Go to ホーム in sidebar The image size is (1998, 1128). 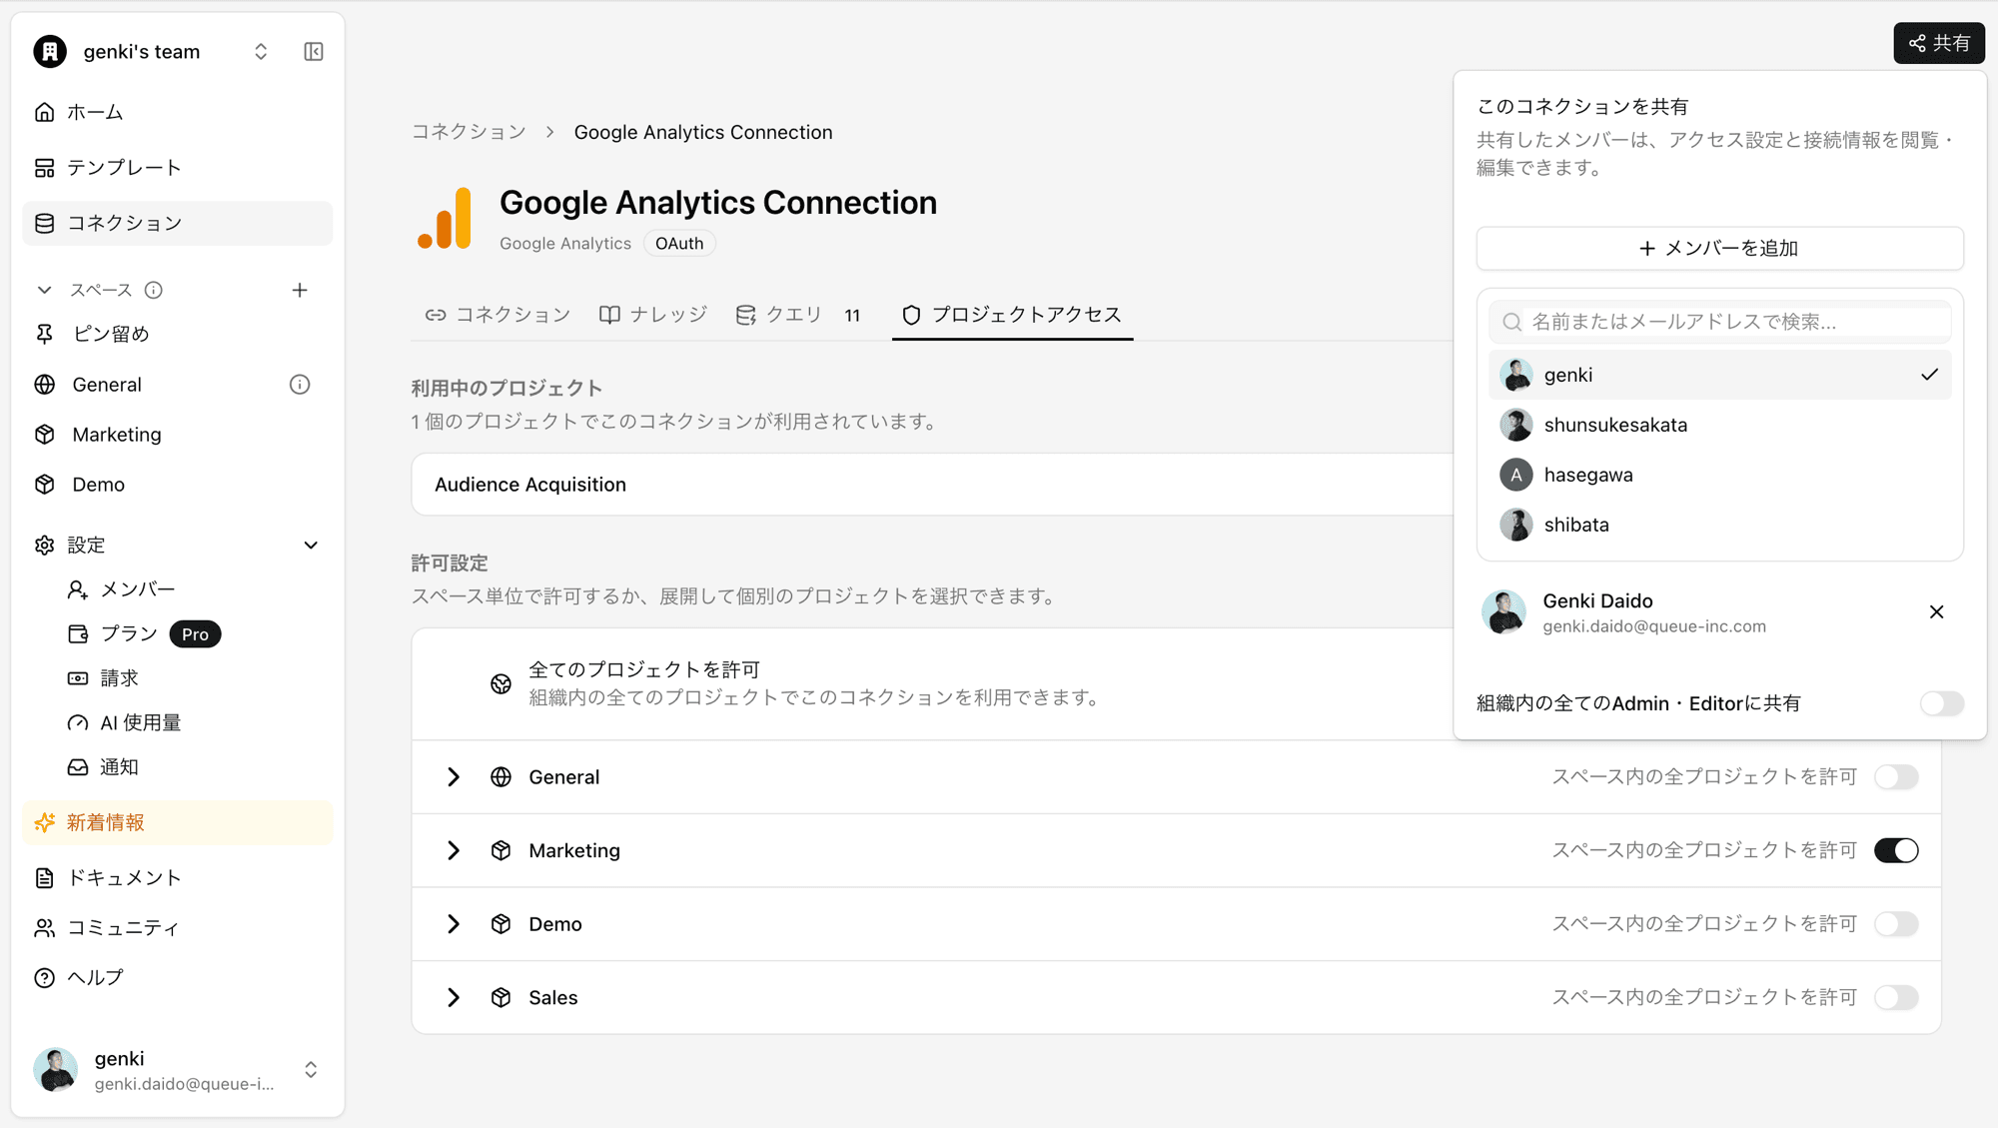[x=177, y=112]
